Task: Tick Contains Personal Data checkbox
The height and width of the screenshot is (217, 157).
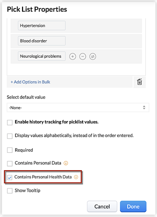Action: point(10,164)
